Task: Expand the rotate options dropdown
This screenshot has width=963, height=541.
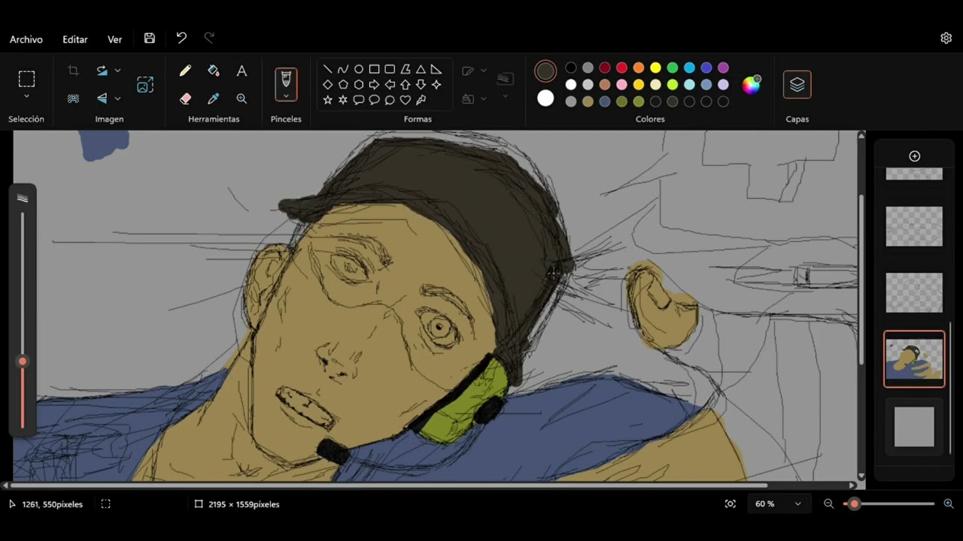Action: click(118, 71)
